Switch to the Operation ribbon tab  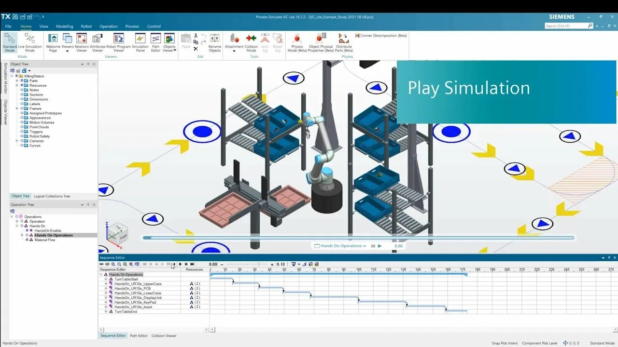[109, 27]
